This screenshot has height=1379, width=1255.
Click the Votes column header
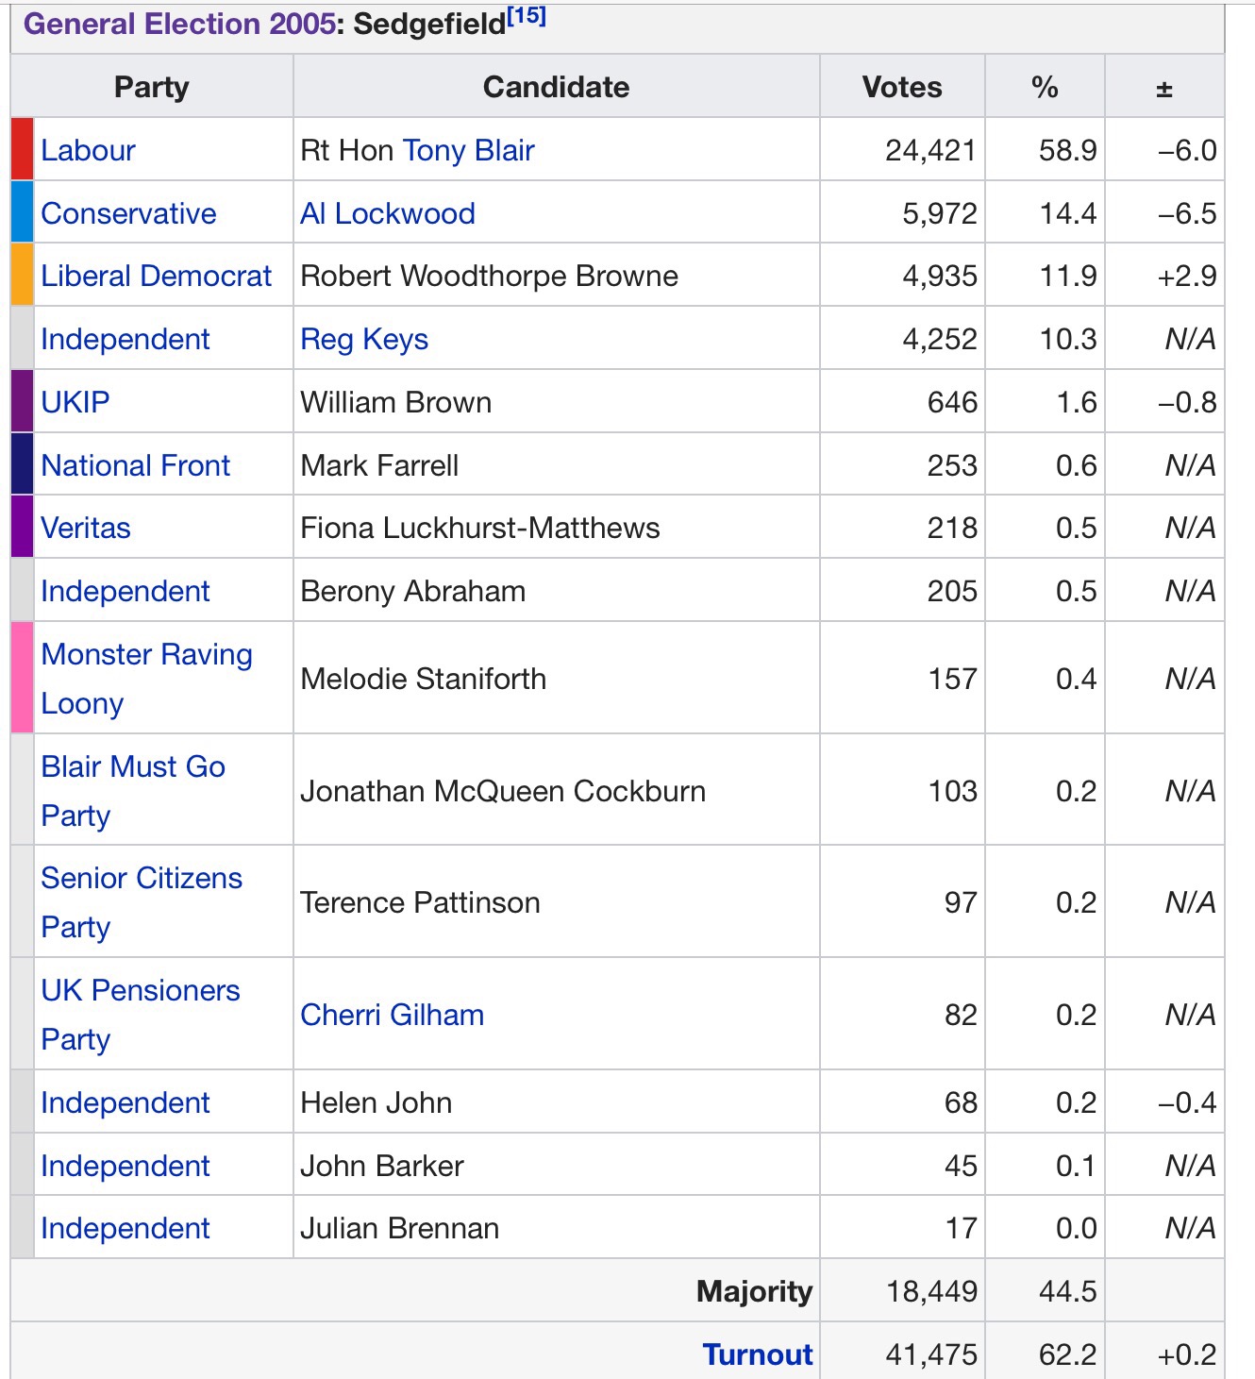[x=902, y=87]
